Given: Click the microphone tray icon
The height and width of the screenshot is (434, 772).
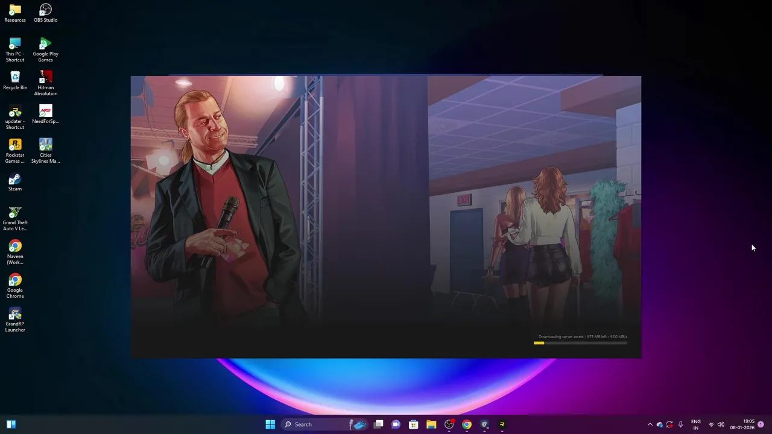Looking at the screenshot, I should pyautogui.click(x=681, y=424).
